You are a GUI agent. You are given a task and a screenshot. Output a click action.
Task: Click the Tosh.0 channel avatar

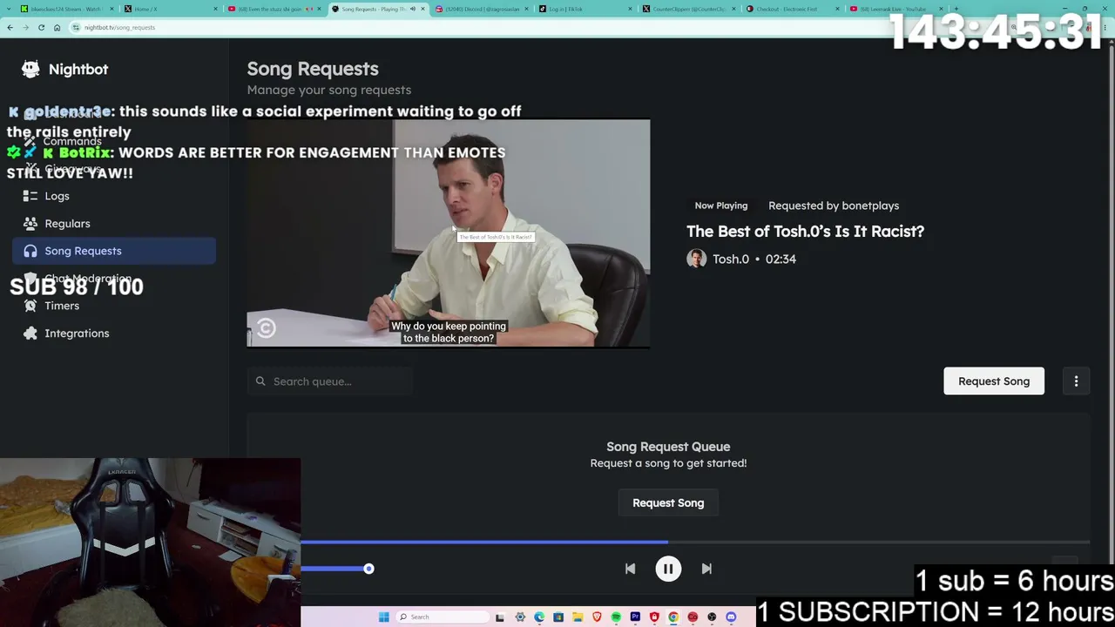[x=696, y=259]
